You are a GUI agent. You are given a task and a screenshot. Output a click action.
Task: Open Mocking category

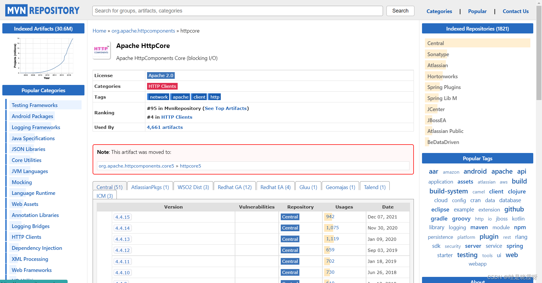coord(22,182)
